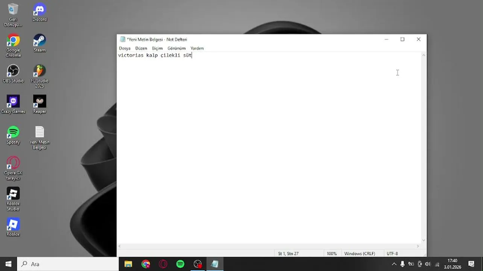Open Opera from the taskbar
483x271 pixels.
[163, 264]
